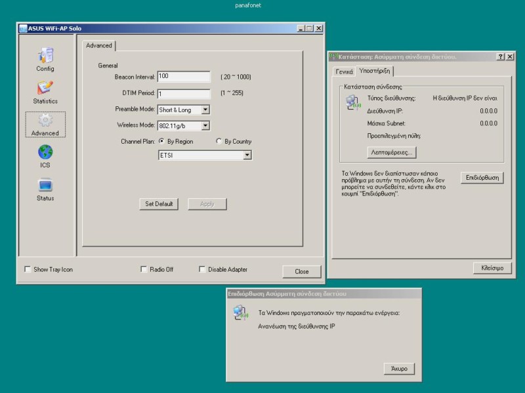The image size is (525, 393).
Task: Open the Wireless Mode dropdown
Action: [x=205, y=125]
